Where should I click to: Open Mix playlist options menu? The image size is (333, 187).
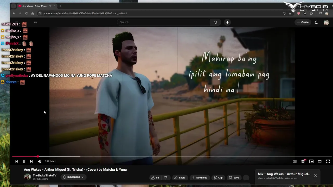pos(316,183)
